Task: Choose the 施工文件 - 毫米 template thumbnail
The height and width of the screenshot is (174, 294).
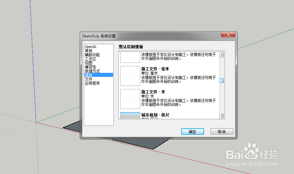Action: [130, 76]
